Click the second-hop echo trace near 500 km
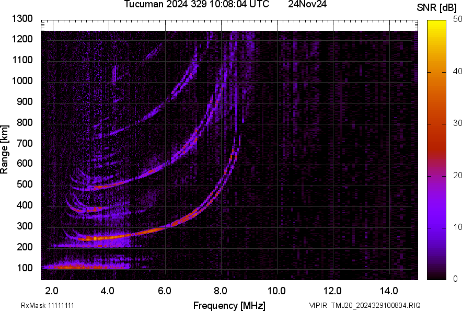 coord(118,185)
